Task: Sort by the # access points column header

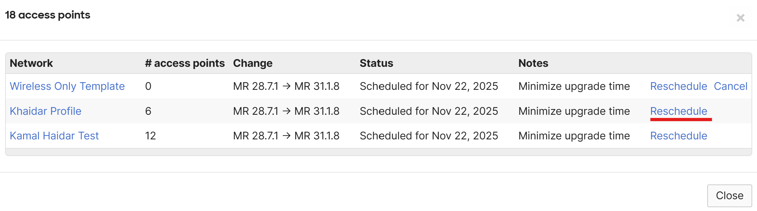Action: (185, 63)
